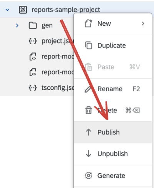This screenshot has width=154, height=188.
Task: Click the gen folder icon
Action: [x=33, y=25]
